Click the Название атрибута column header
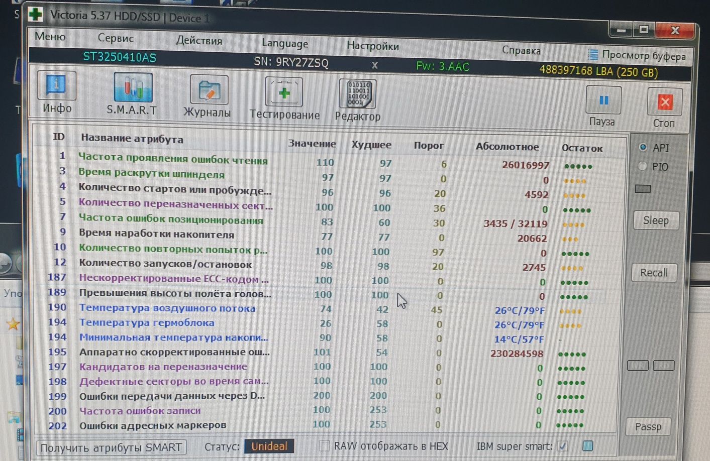This screenshot has height=461, width=710. pos(132,139)
